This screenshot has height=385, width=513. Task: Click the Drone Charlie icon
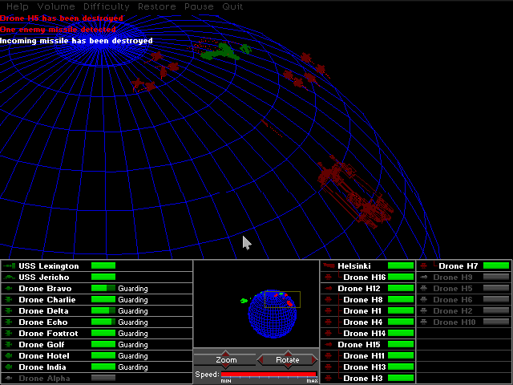9,299
